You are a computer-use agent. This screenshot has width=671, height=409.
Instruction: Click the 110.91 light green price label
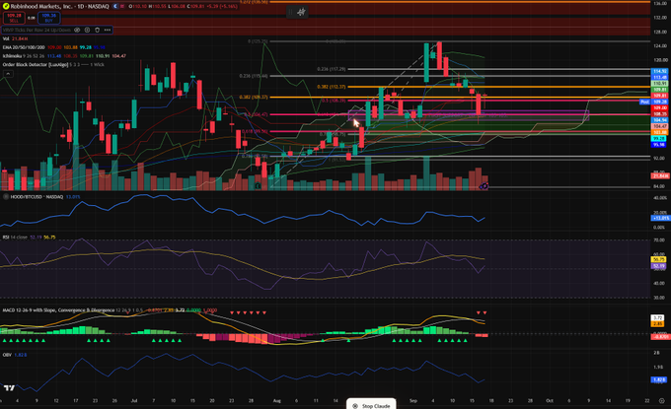pyautogui.click(x=659, y=84)
